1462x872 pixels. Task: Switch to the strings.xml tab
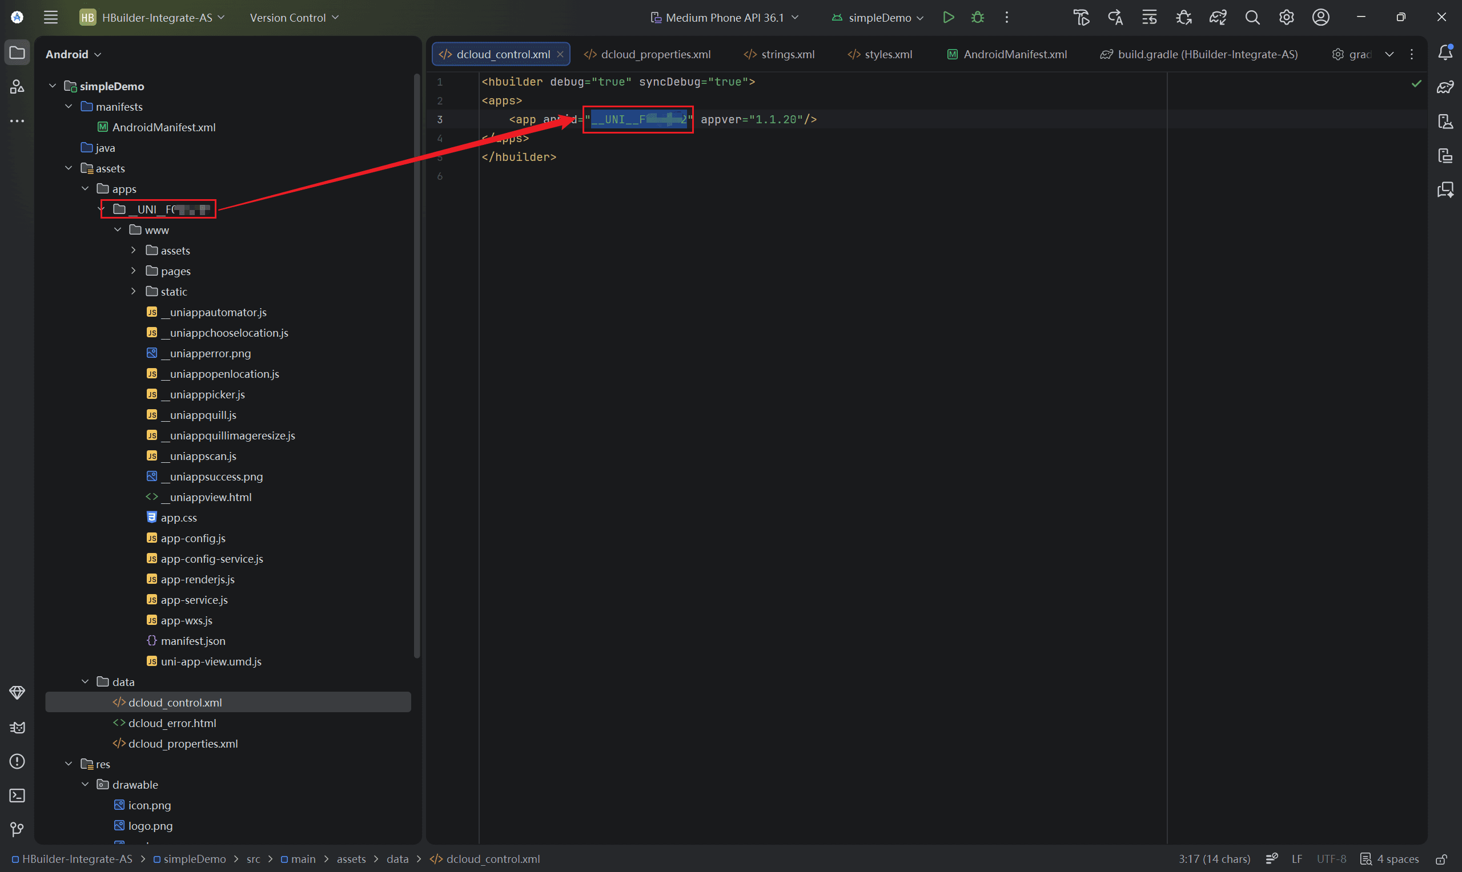pos(779,54)
